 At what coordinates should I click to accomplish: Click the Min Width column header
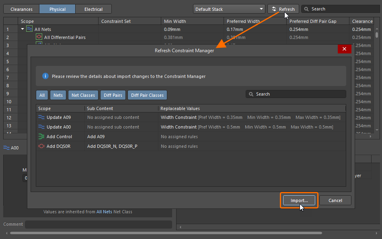pos(192,21)
